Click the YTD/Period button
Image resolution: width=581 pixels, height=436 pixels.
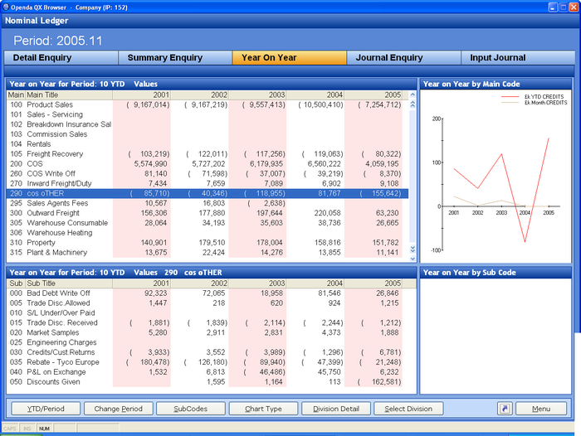[46, 409]
